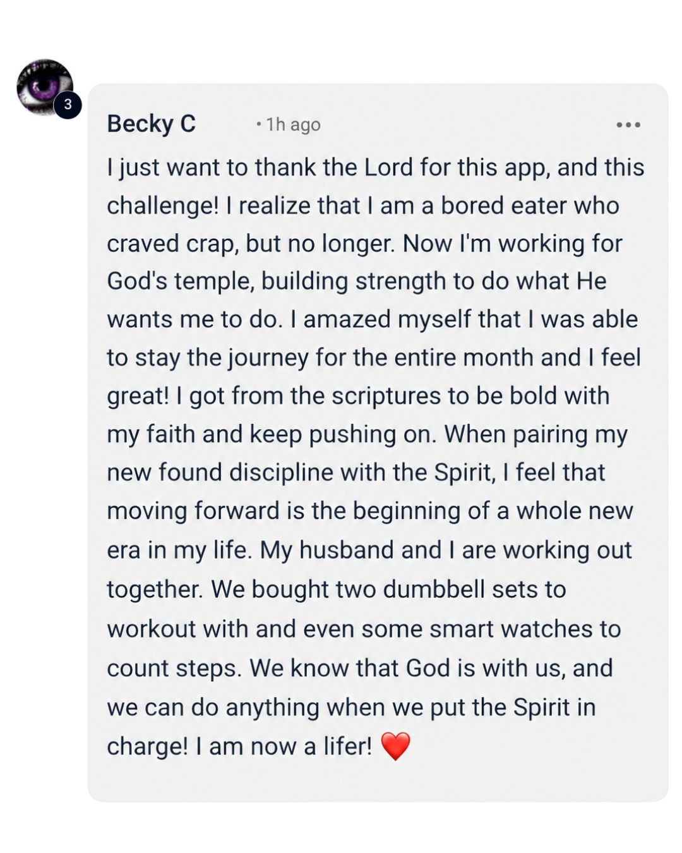Open the three-dot options menu on comment
Viewport: 682px width, 853px height.
click(628, 125)
